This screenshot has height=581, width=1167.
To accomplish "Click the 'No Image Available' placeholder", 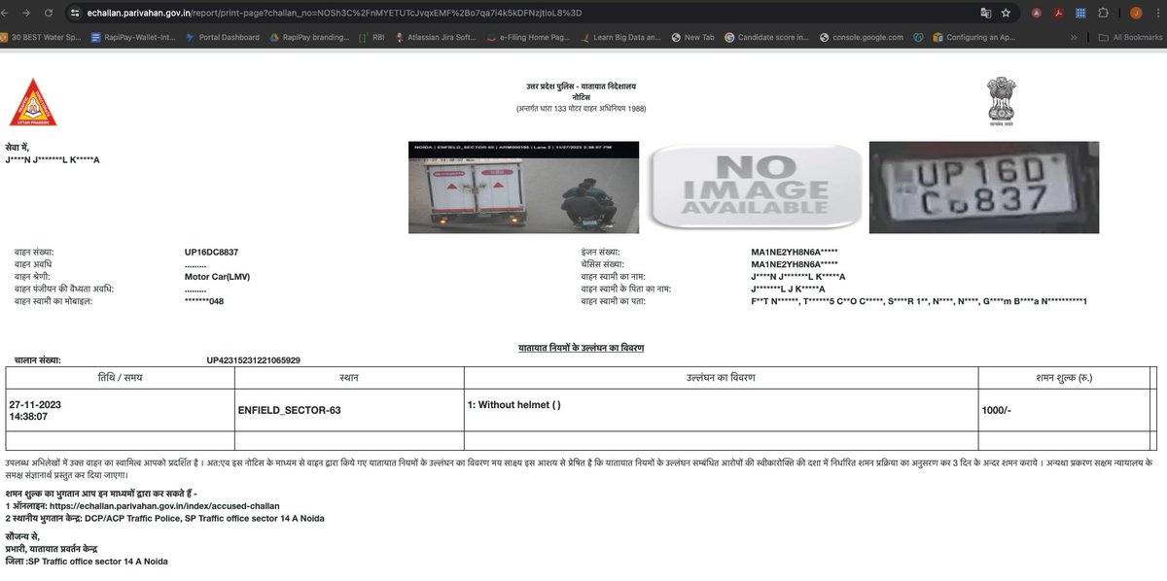I will click(754, 188).
